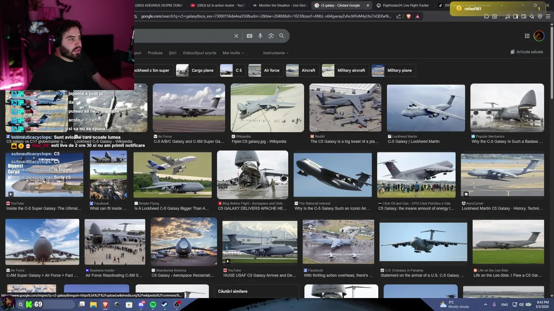Open Lockheed Martin C-5 Galaxy image result
This screenshot has height=311, width=554.
click(x=426, y=108)
